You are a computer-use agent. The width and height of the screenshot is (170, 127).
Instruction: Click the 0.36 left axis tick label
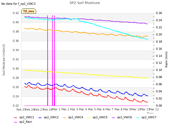[x=16, y=41]
